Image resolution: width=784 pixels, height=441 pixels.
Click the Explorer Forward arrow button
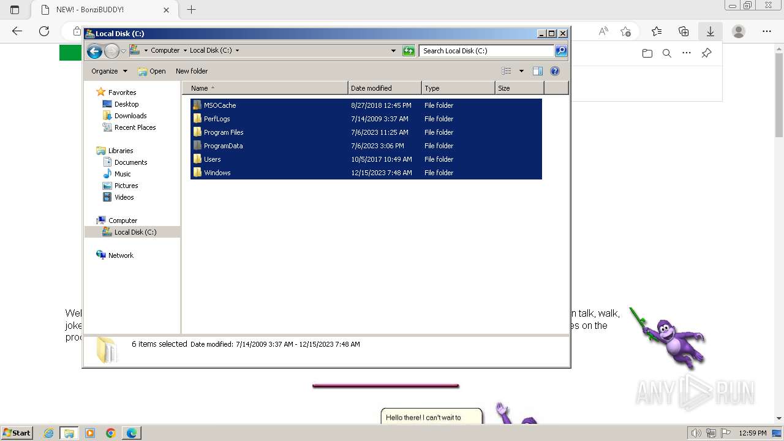pyautogui.click(x=111, y=51)
